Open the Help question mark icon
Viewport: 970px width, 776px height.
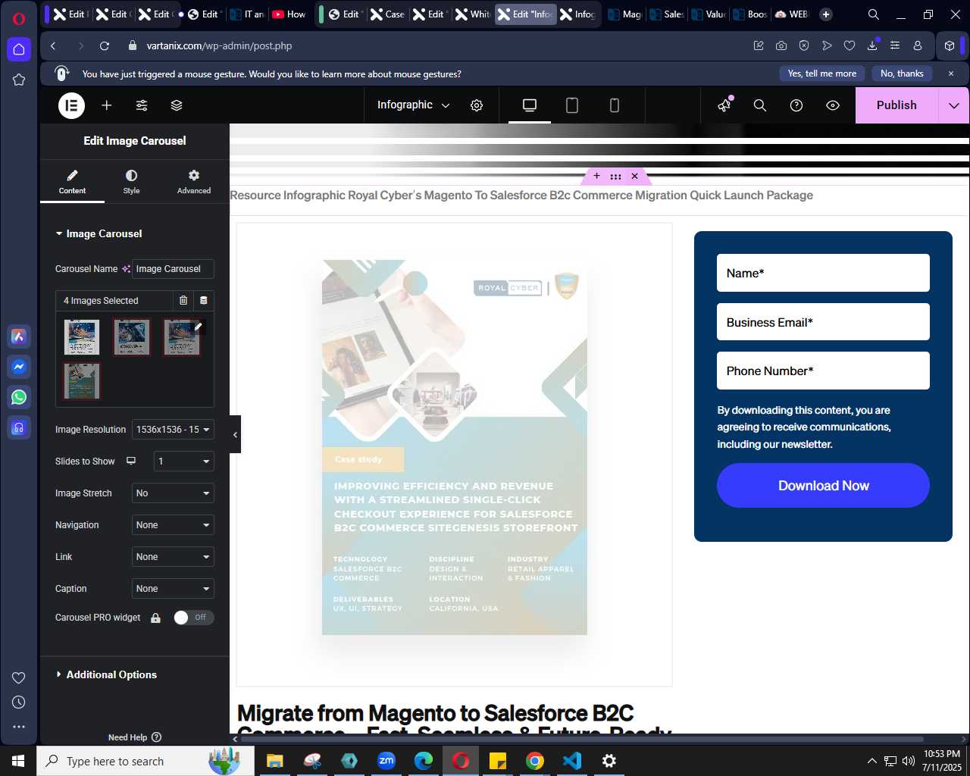coord(796,105)
